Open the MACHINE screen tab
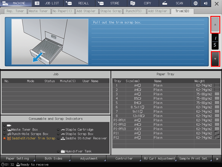This screenshot has height=167, width=222. pyautogui.click(x=16, y=3)
